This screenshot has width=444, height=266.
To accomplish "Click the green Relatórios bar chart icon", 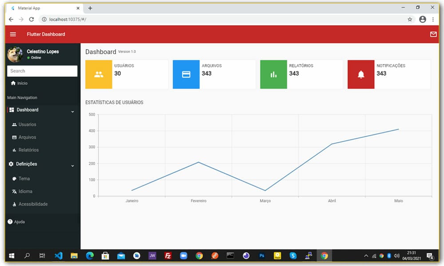I will [x=274, y=74].
